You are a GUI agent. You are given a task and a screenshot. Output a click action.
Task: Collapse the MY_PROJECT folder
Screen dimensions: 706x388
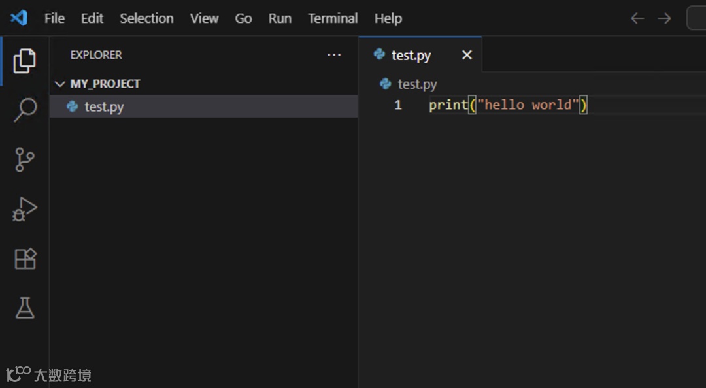click(x=61, y=84)
